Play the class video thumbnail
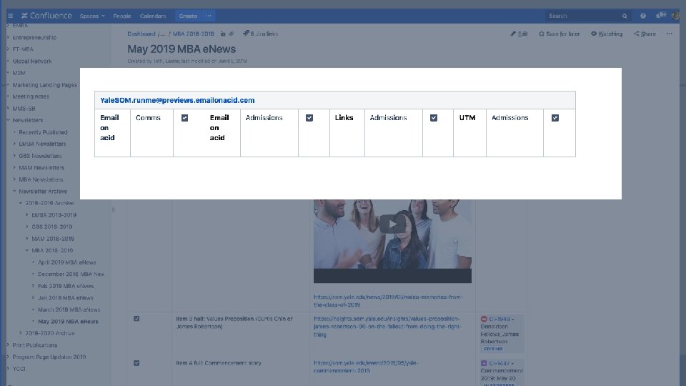 click(x=392, y=224)
